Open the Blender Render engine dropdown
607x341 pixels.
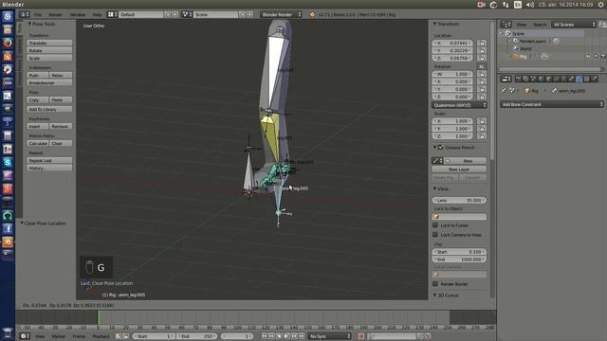click(x=281, y=14)
